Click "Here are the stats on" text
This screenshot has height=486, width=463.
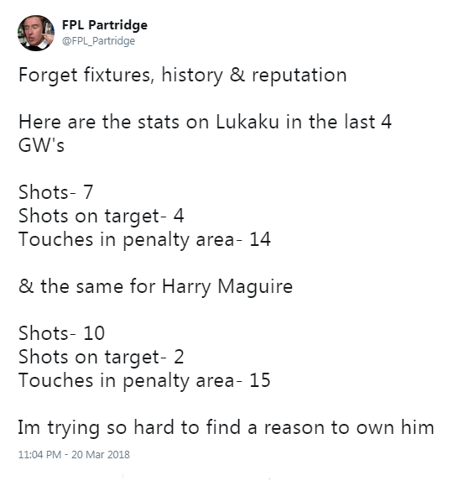tap(114, 122)
